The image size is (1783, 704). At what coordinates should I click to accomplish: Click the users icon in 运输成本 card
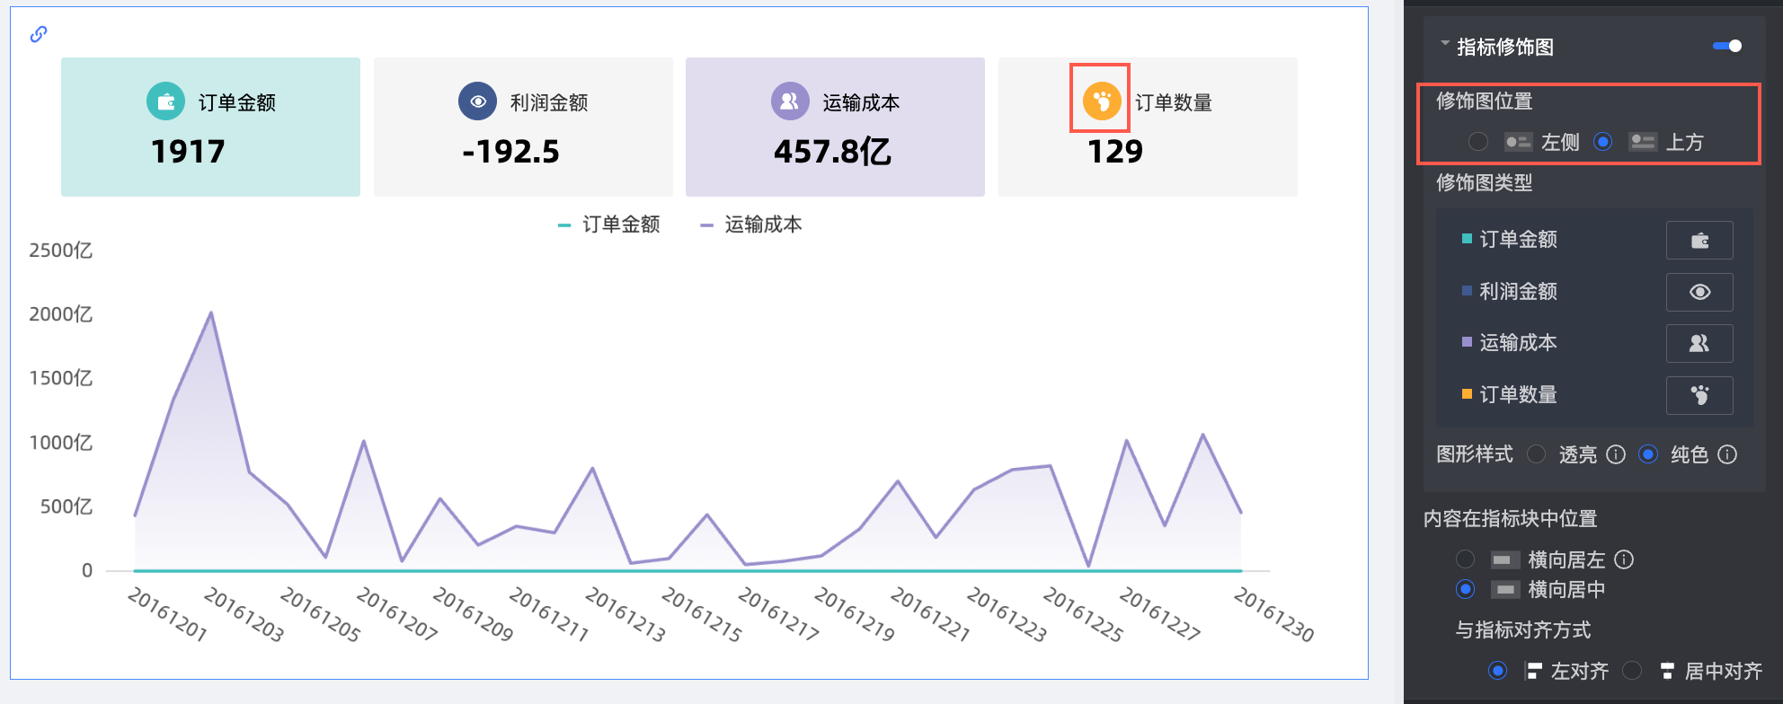[790, 101]
